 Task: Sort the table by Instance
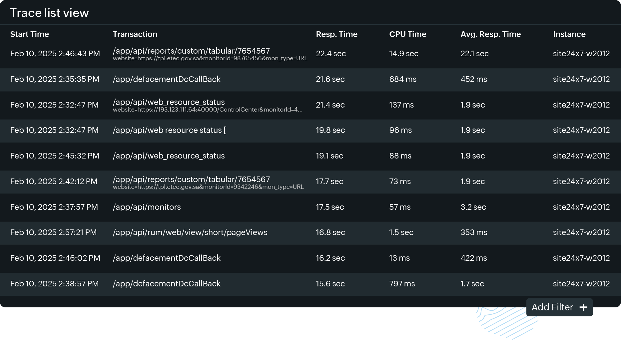coord(569,34)
